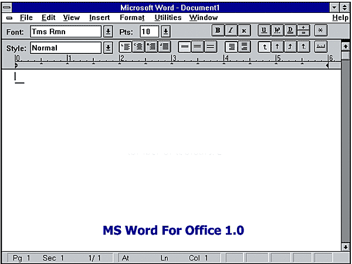The width and height of the screenshot is (352, 264).
Task: Click the left indent marker on ruler
Action: tap(16, 65)
